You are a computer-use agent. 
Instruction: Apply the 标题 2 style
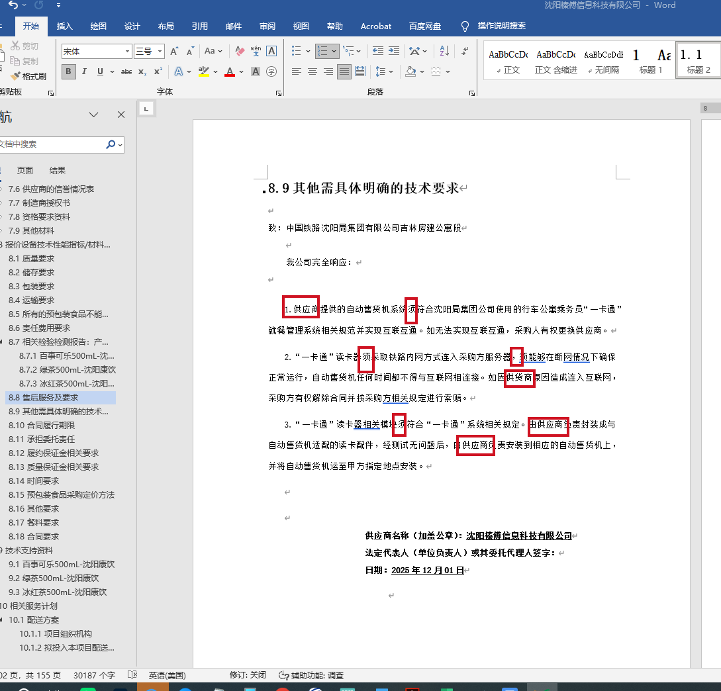[x=698, y=60]
